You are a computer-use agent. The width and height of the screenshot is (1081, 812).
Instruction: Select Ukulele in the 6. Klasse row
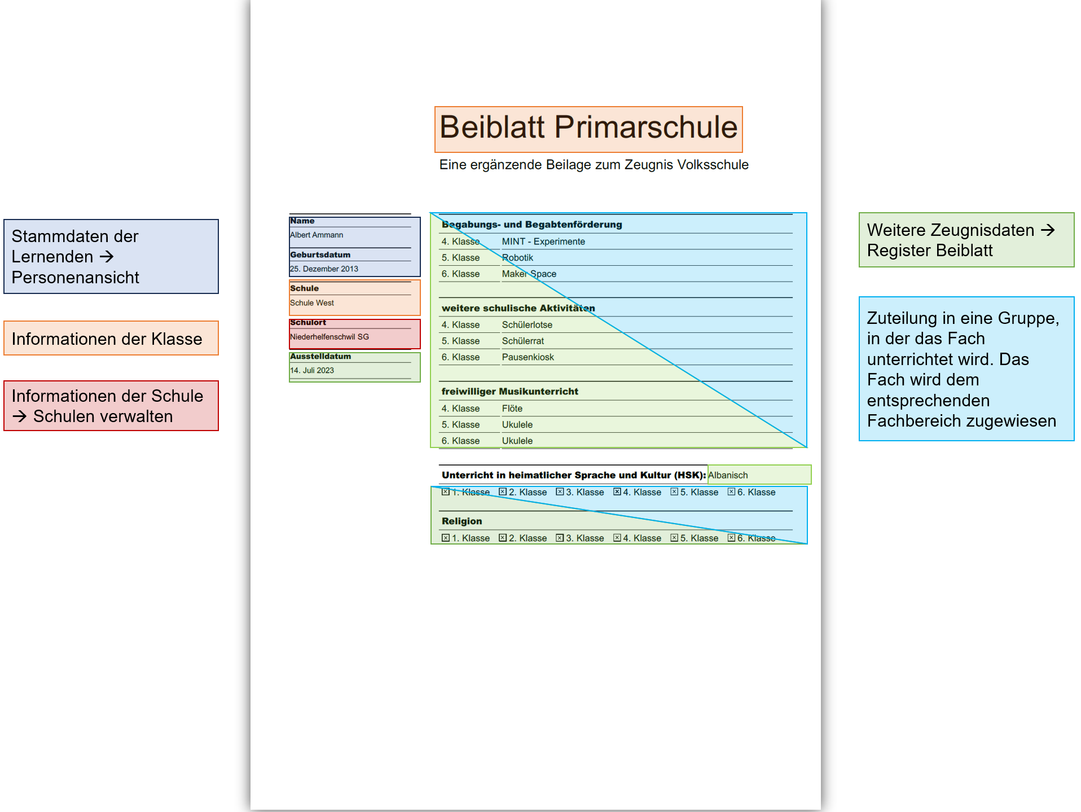[x=517, y=441]
